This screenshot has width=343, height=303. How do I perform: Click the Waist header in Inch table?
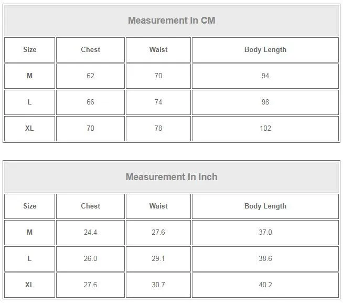click(158, 206)
